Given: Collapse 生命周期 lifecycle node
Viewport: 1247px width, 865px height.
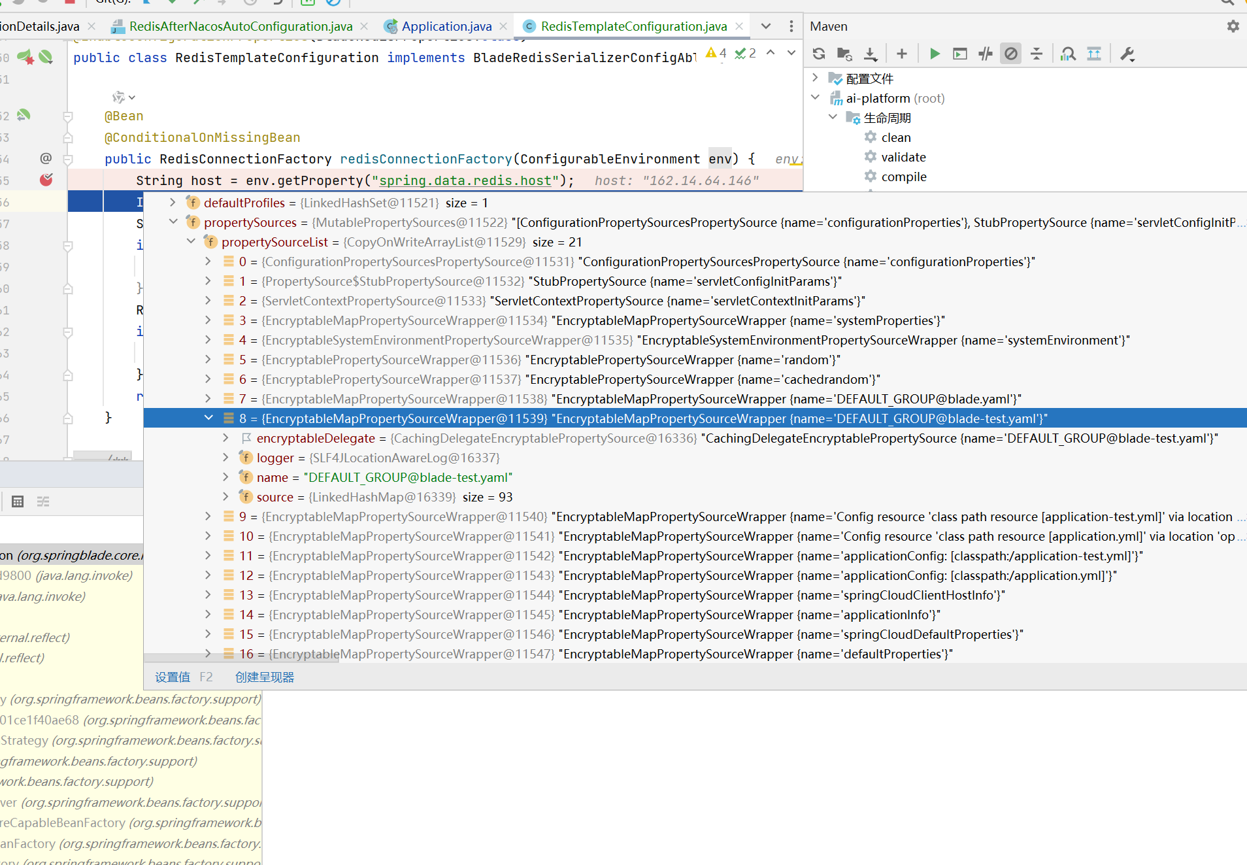Looking at the screenshot, I should (833, 117).
